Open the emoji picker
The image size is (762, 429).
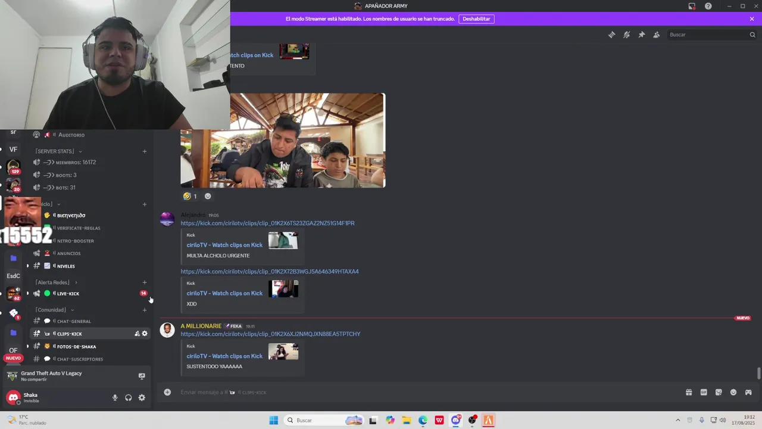click(x=733, y=392)
